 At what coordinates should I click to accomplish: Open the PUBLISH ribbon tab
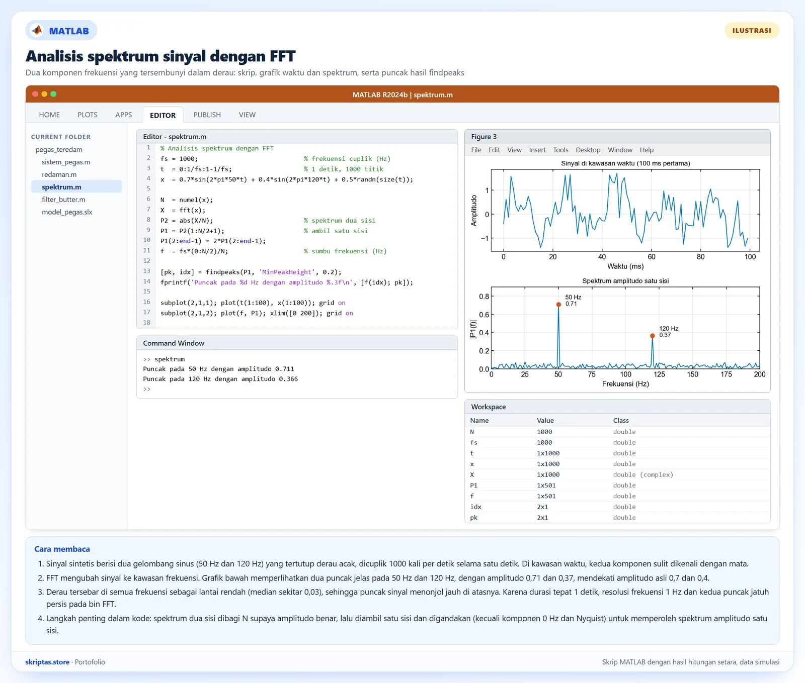(207, 115)
